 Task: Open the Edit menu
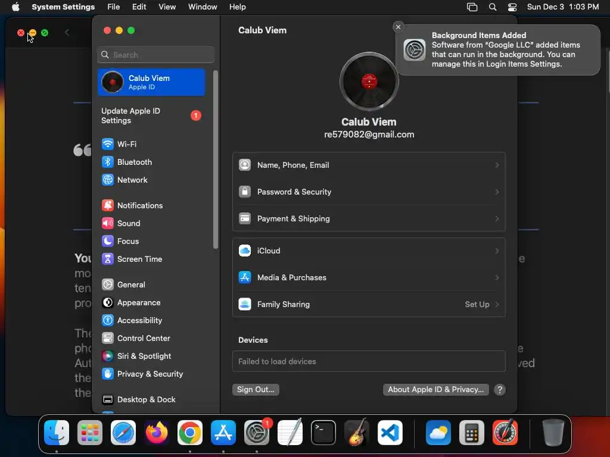(x=139, y=7)
